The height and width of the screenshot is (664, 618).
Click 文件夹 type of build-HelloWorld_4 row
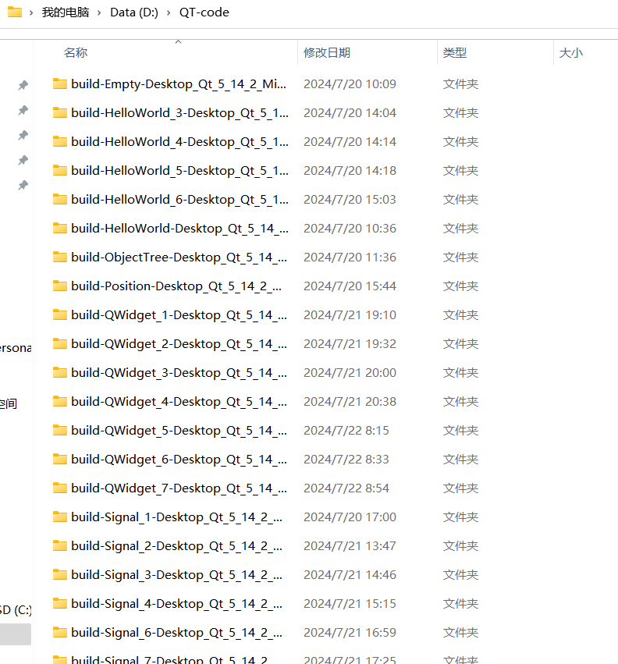(x=460, y=141)
